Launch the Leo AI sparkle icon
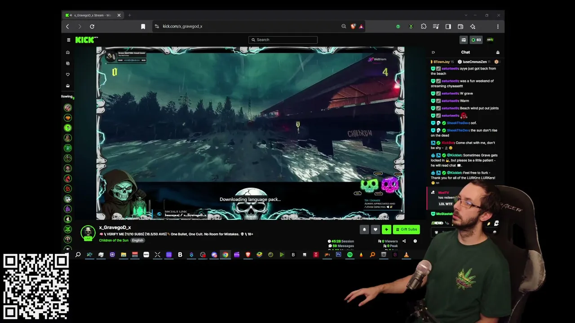 tap(473, 26)
